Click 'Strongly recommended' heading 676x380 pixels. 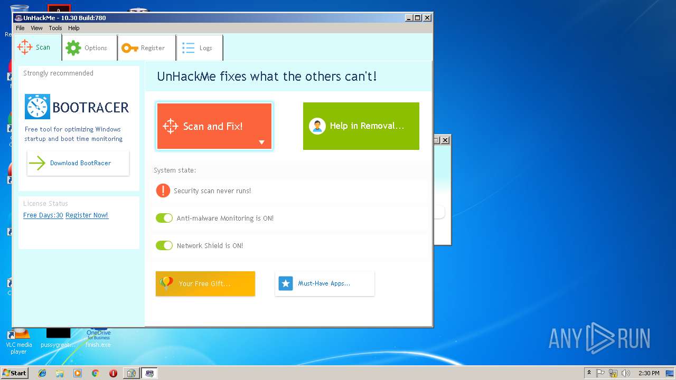tap(58, 73)
